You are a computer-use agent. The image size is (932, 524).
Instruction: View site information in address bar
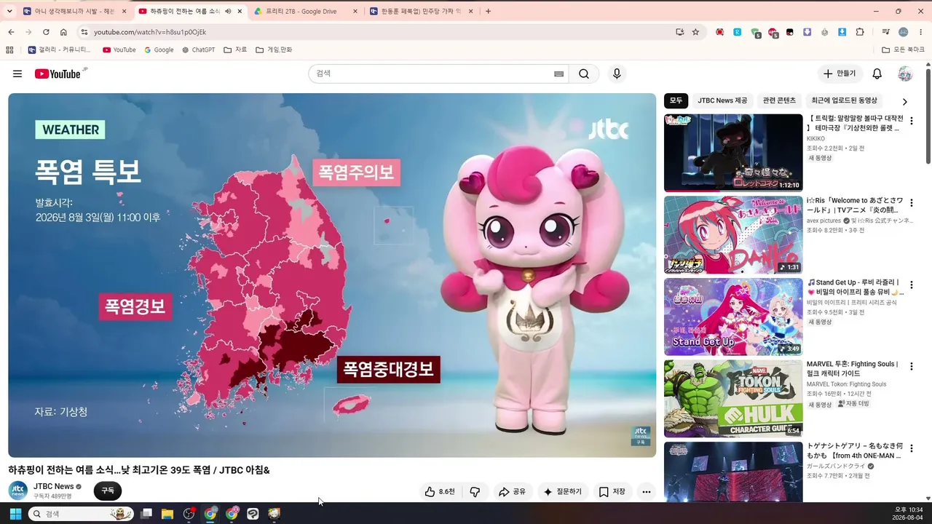(x=84, y=32)
